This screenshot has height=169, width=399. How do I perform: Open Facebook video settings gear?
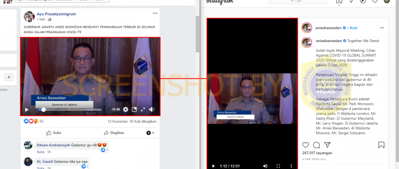click(126, 110)
